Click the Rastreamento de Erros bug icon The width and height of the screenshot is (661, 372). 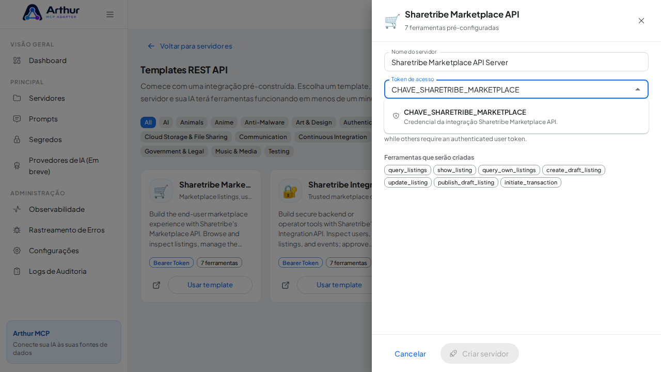click(17, 230)
